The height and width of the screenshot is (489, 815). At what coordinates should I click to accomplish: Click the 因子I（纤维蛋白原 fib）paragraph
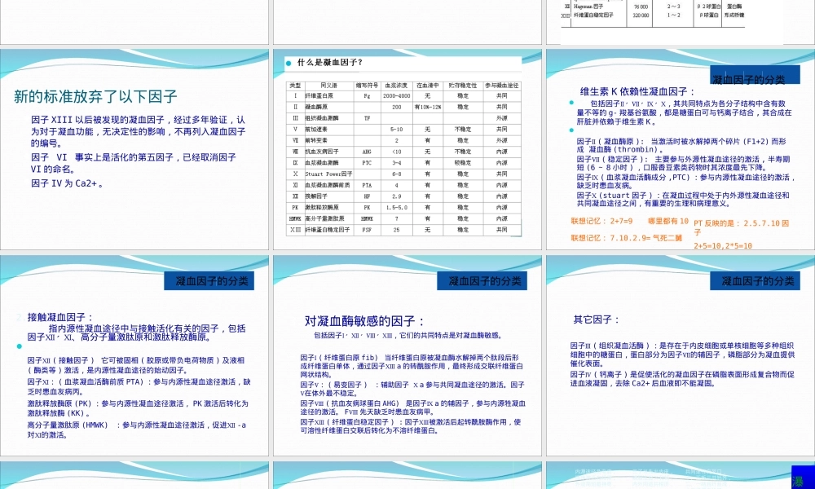(x=412, y=366)
